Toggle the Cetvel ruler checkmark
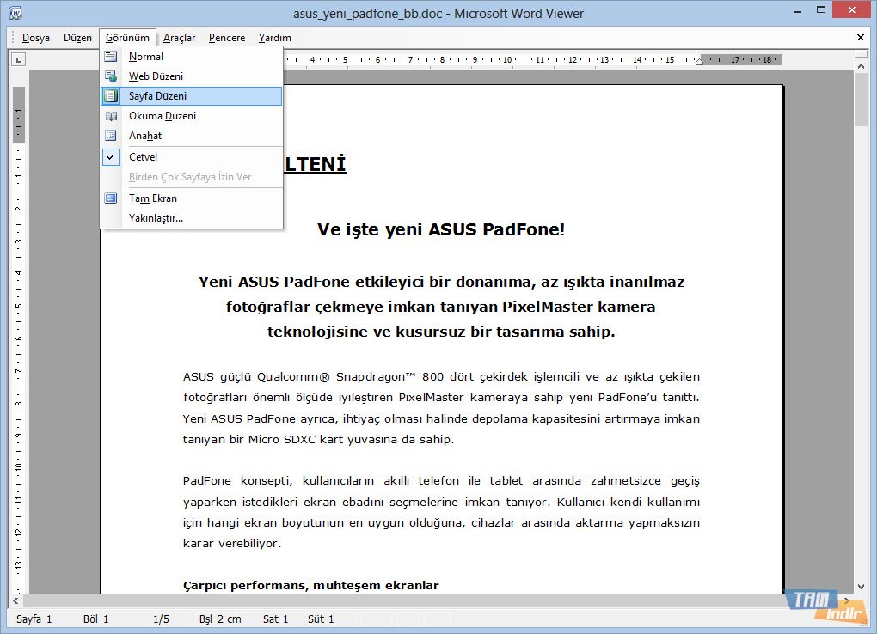Screen dimensions: 877x634 coord(111,157)
